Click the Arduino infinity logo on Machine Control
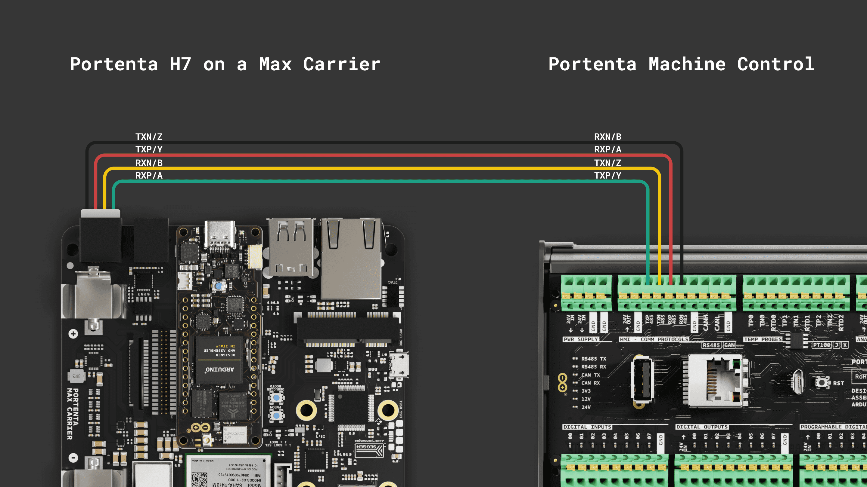 point(562,382)
